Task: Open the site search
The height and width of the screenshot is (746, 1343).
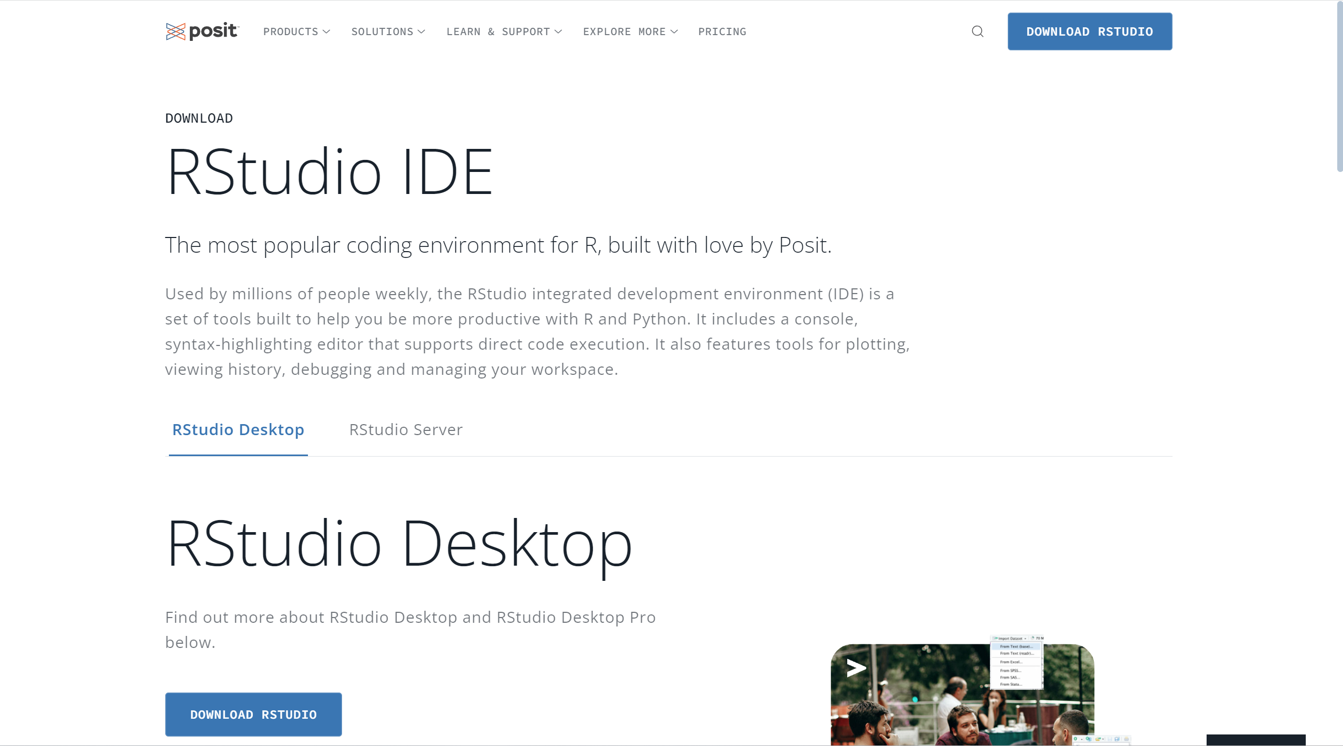Action: point(977,31)
